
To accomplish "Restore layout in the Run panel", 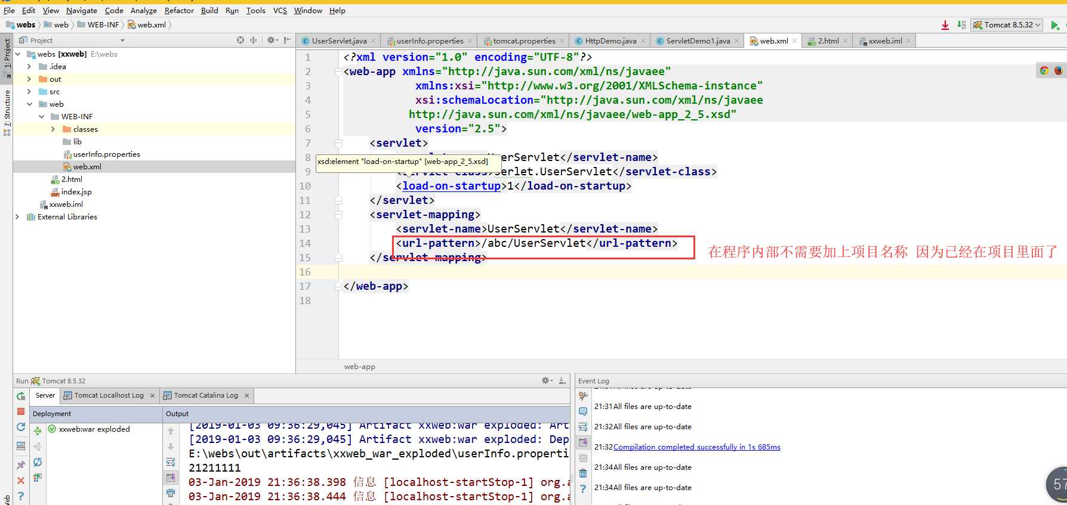I will pos(21,445).
